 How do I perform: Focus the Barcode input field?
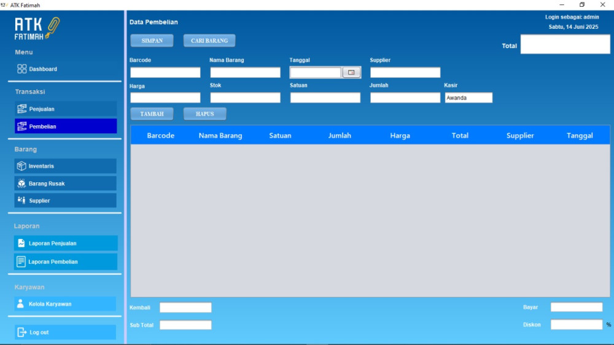point(165,72)
